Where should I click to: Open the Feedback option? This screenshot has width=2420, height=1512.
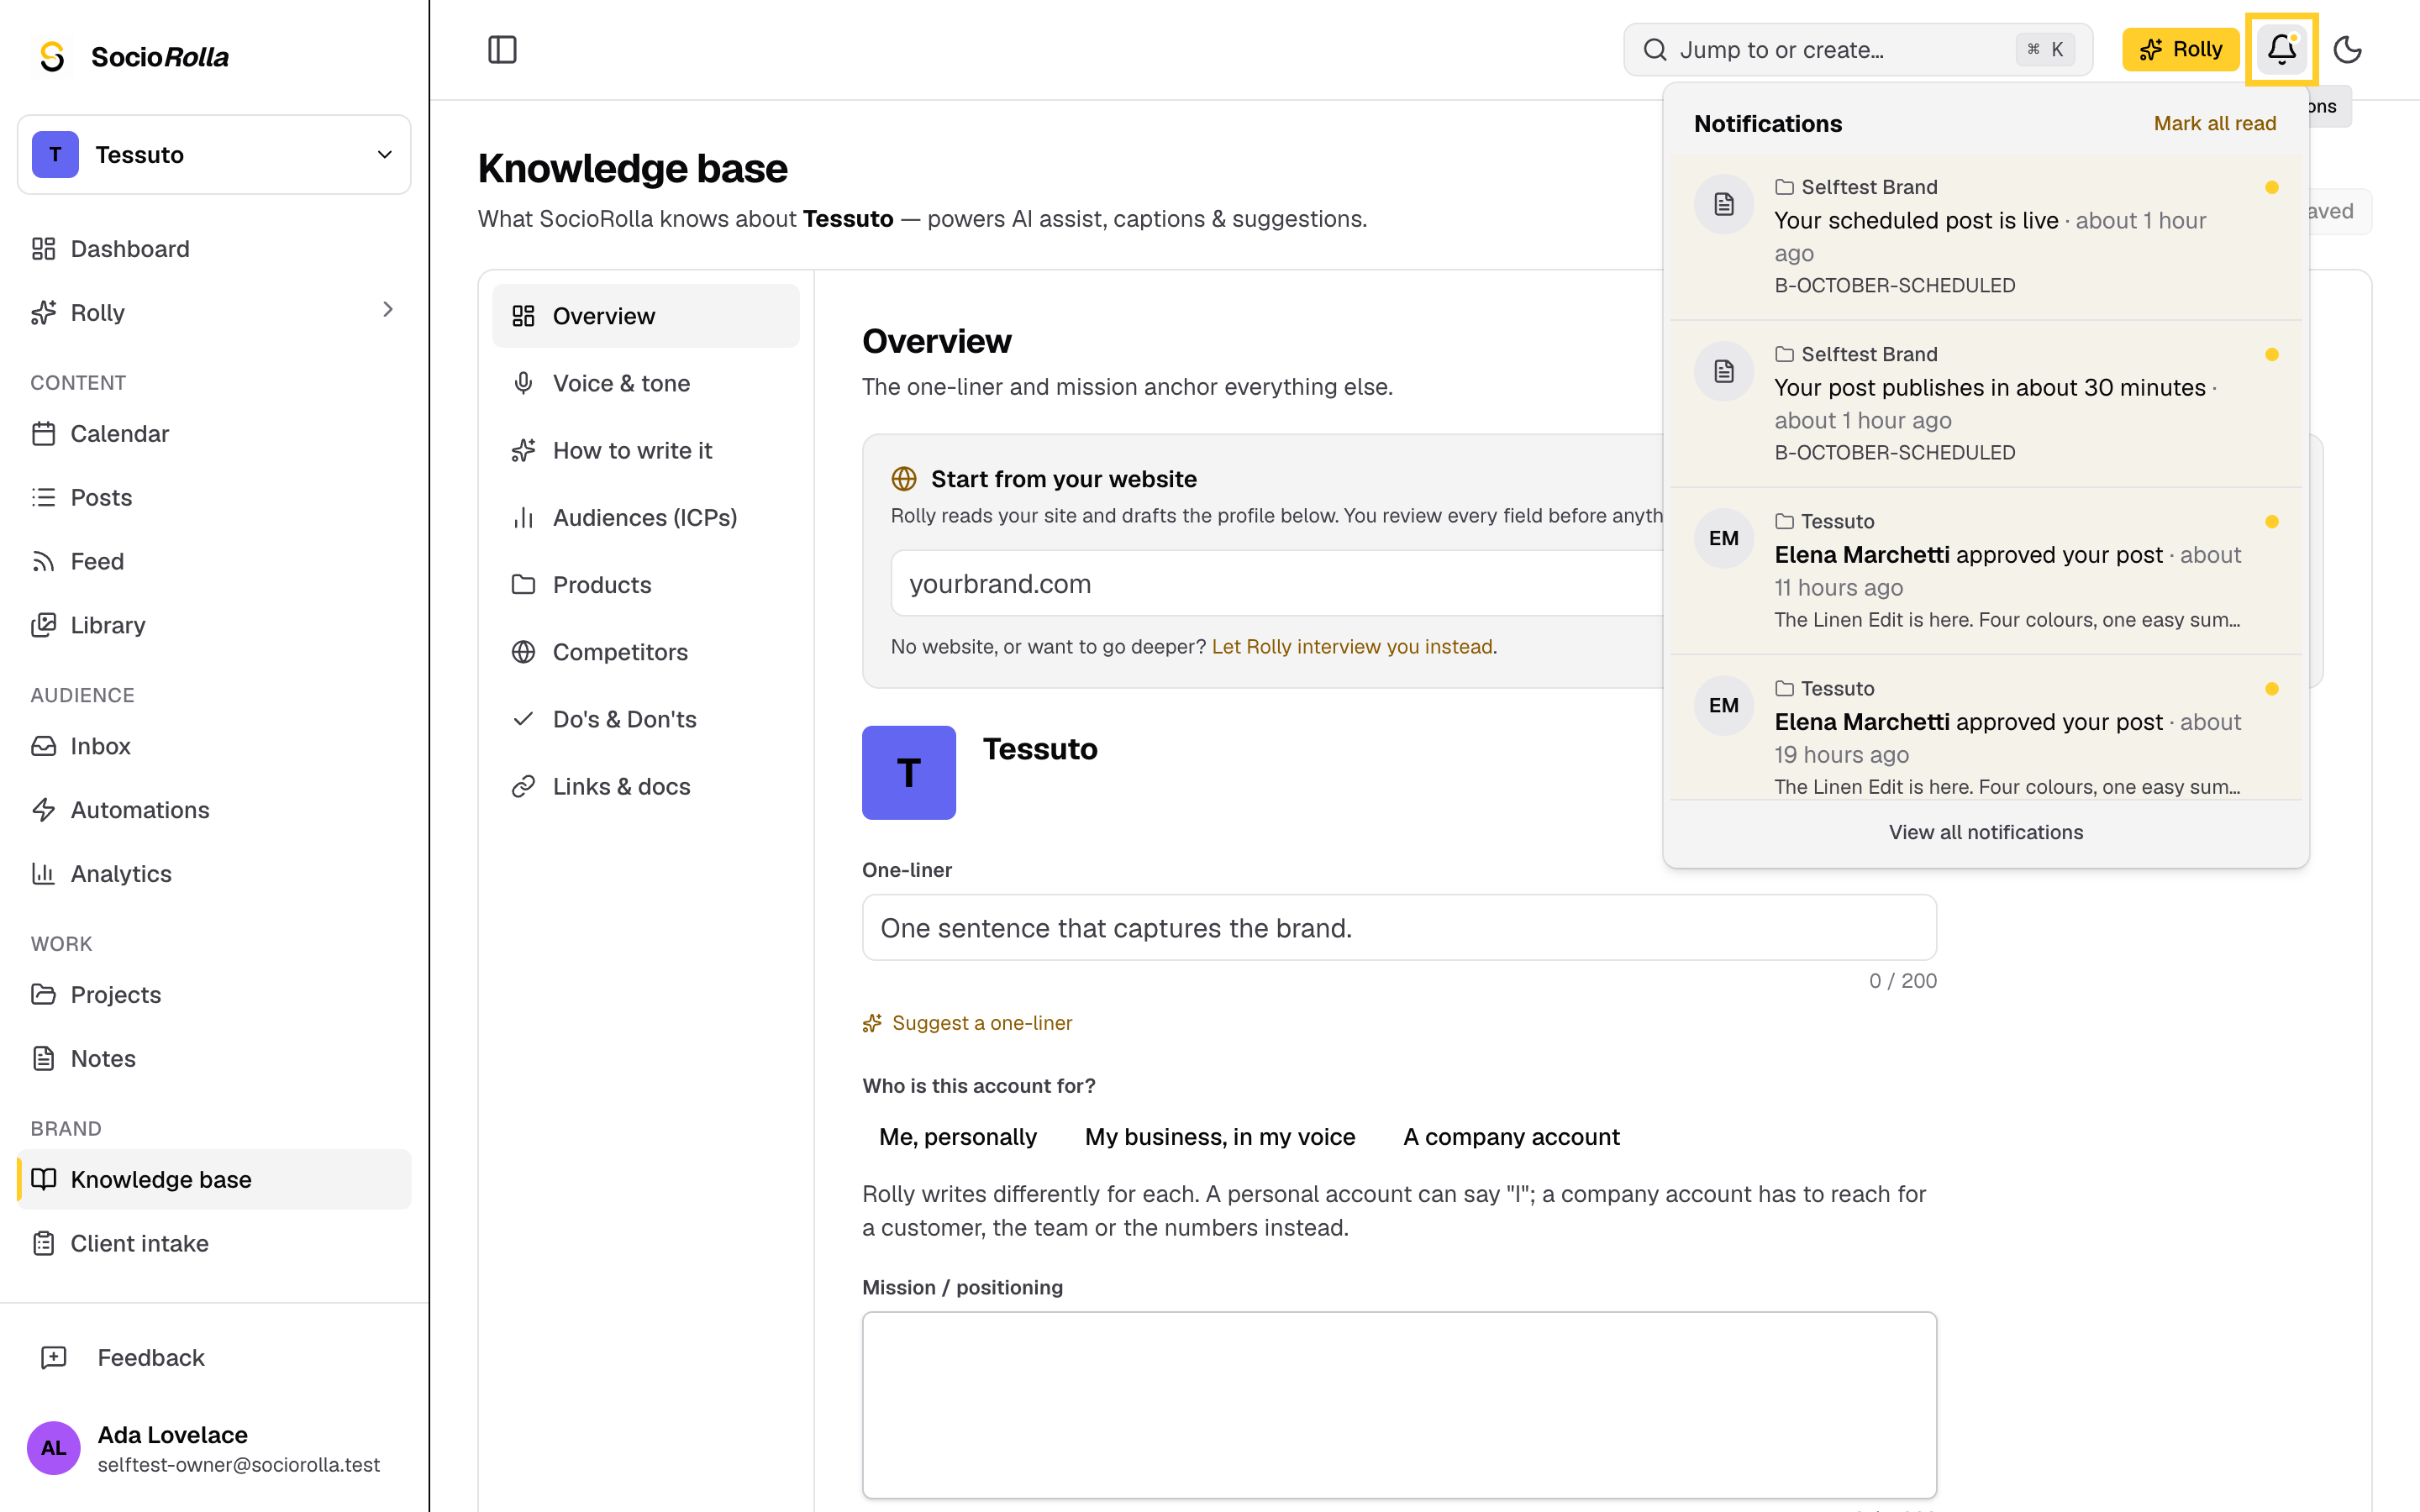214,1357
